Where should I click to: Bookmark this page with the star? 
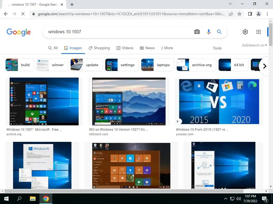point(239,14)
